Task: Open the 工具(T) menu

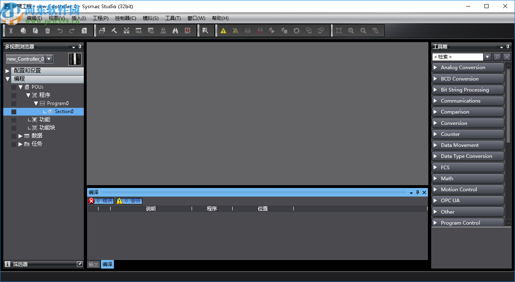Action: tap(172, 18)
